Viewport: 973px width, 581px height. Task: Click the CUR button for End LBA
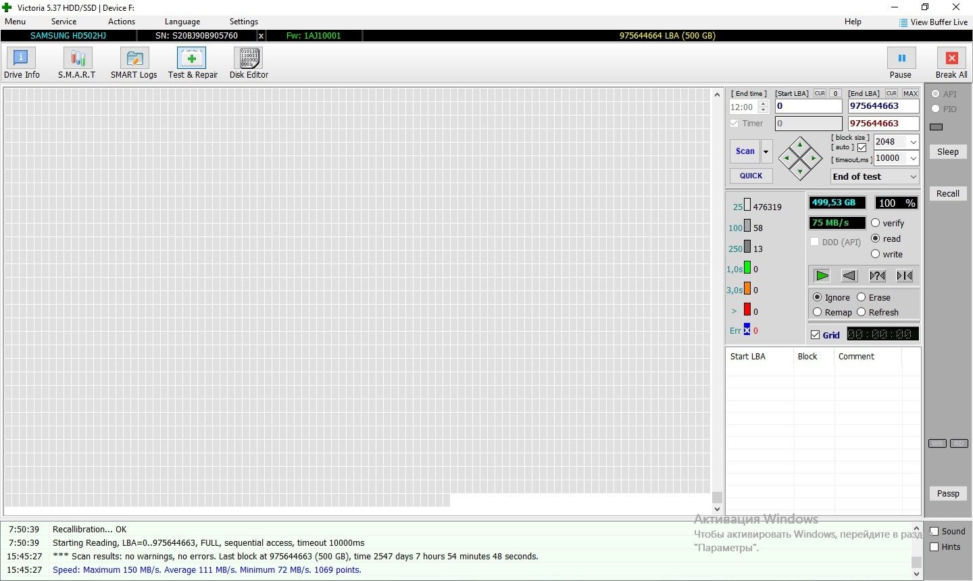(891, 93)
